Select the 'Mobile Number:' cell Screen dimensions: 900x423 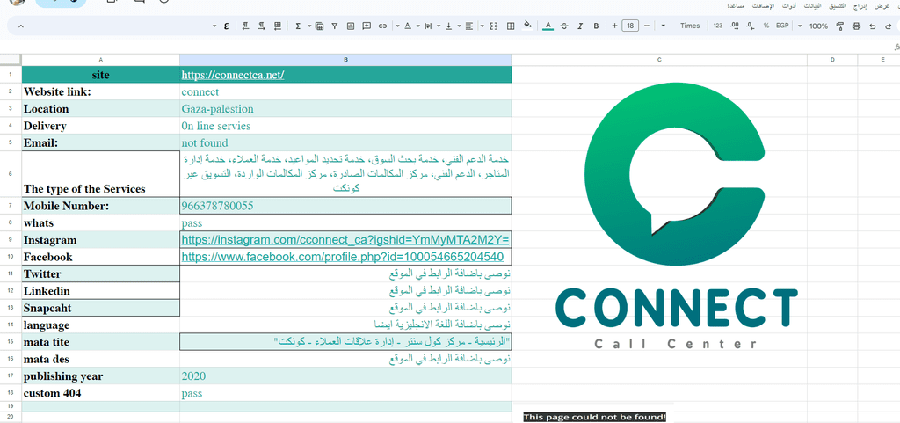coord(100,206)
